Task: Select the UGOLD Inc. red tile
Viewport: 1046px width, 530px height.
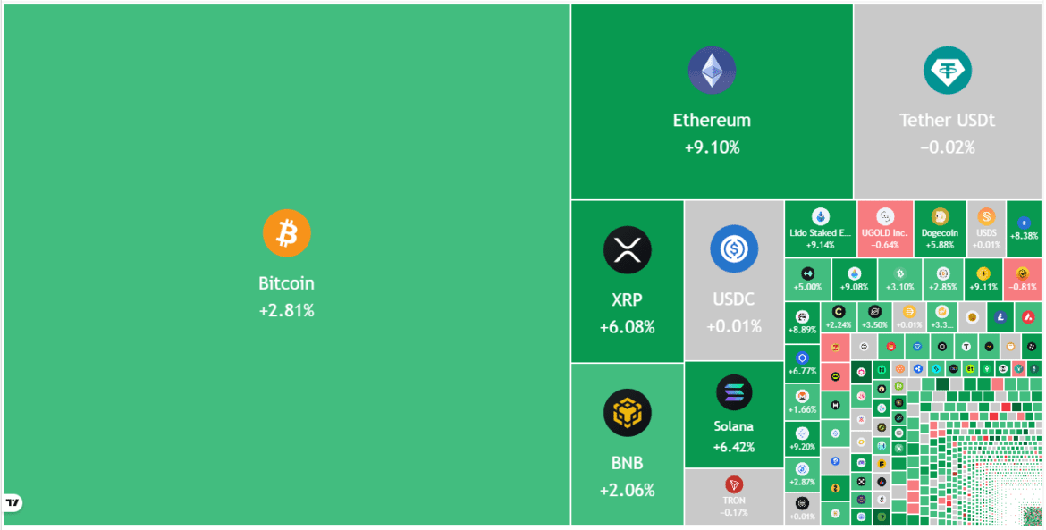Action: point(884,228)
